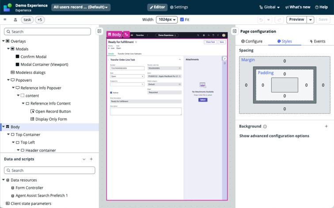
Task: Click the Data and scripts Search field
Action: 49,170
